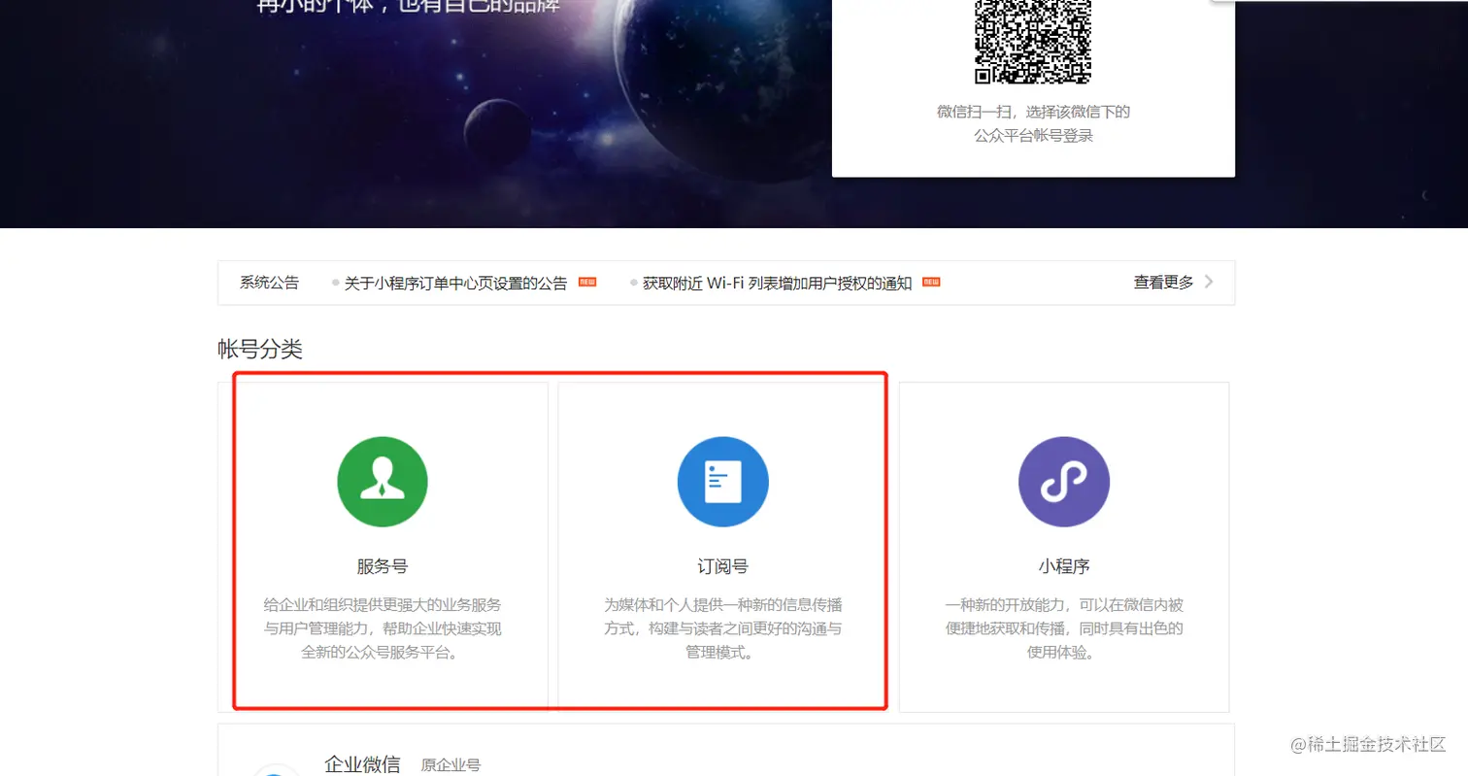Viewport: 1468px width, 776px height.
Task: Open the 获取附近 Wi-Fi 列表增加用户授权的通知 notice
Action: click(x=778, y=284)
